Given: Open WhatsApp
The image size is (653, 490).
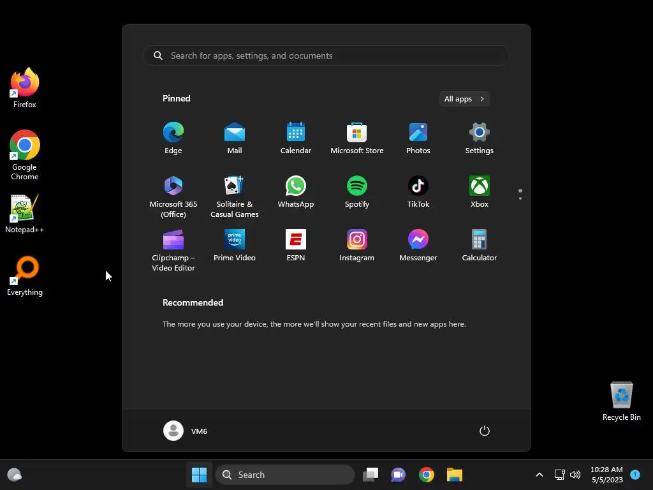Looking at the screenshot, I should click(296, 192).
